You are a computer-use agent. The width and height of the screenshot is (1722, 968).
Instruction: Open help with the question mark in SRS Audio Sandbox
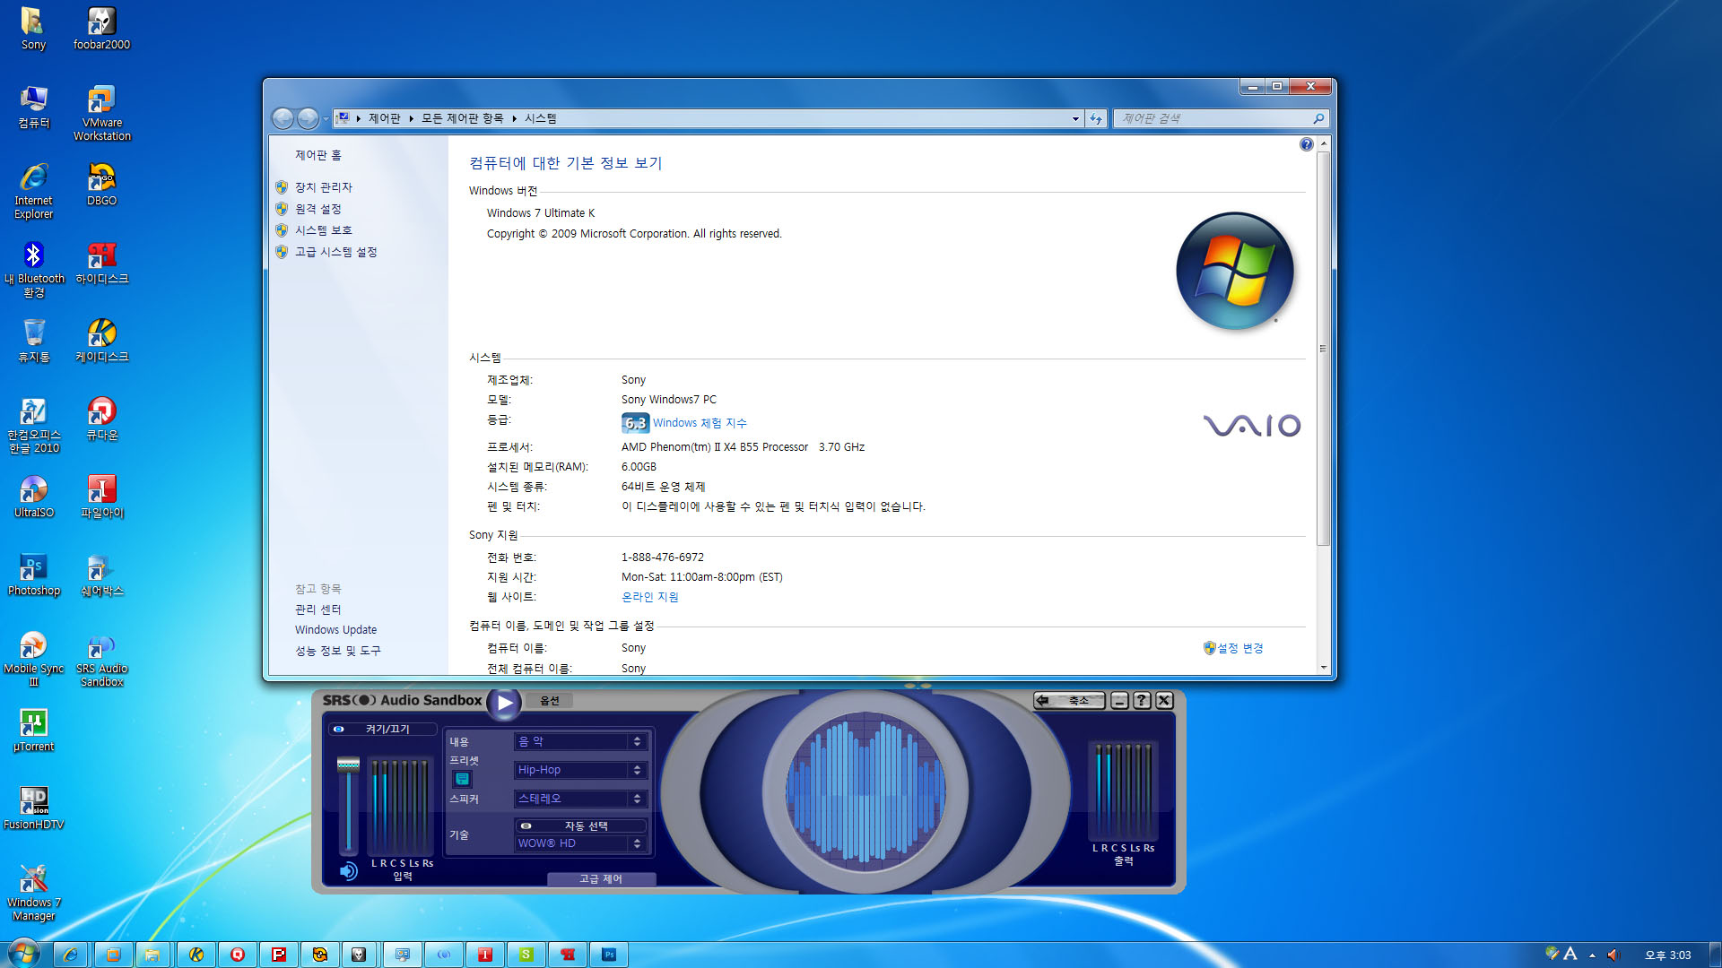click(x=1142, y=701)
